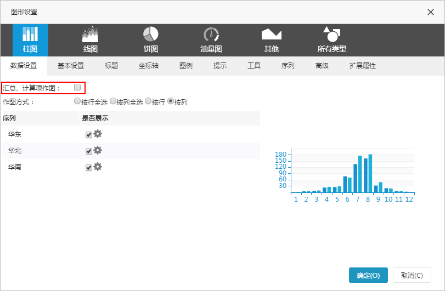This screenshot has height=291, width=445.
Task: Select the 油量图 gauge chart type
Action: pos(211,40)
